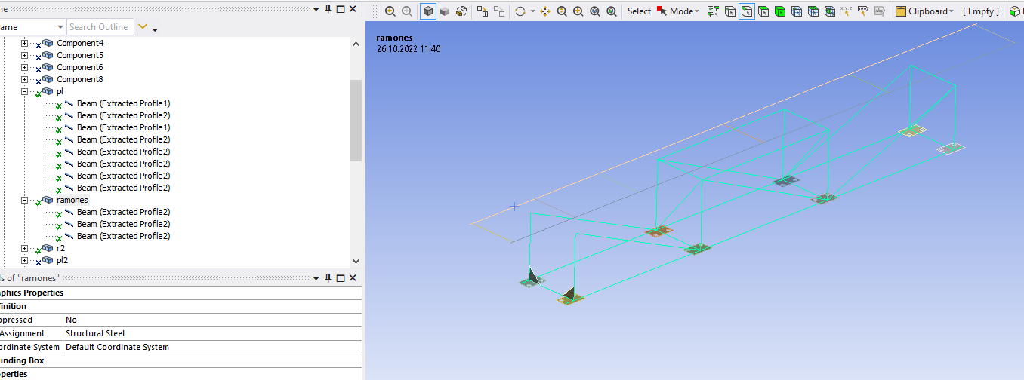
Task: Toggle shaded exterior and edges display
Action: point(428,11)
